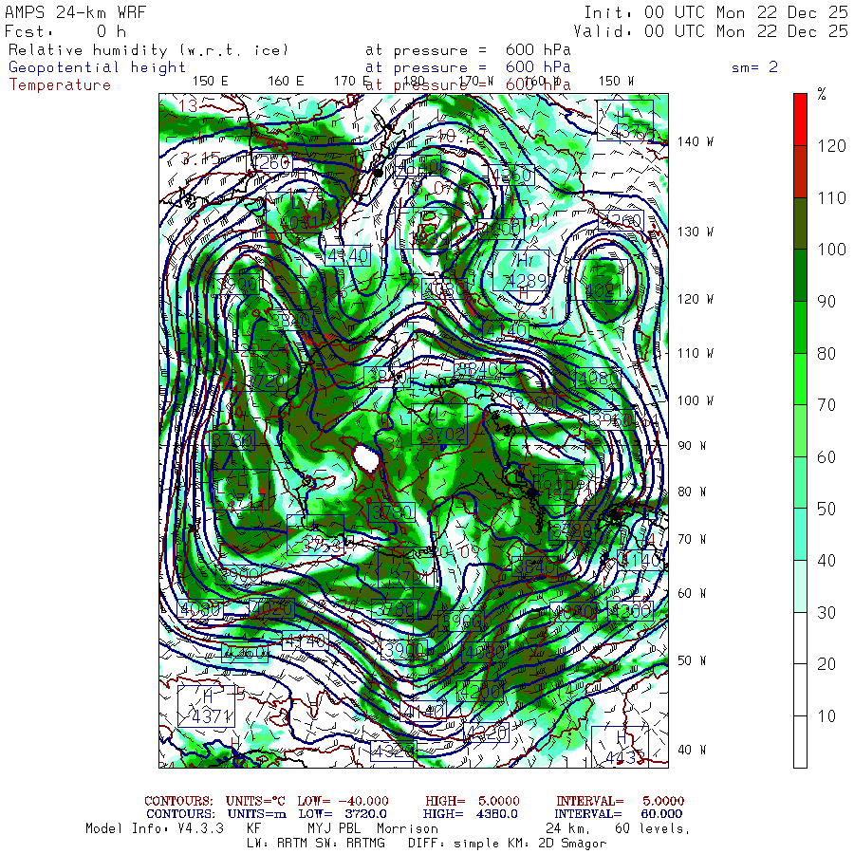Click the white missing-data oval near map centre

[x=366, y=458]
